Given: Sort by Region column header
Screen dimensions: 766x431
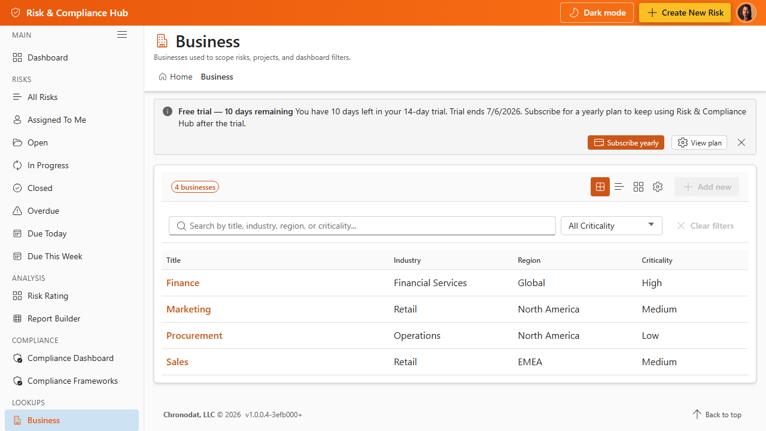Looking at the screenshot, I should click(x=529, y=260).
